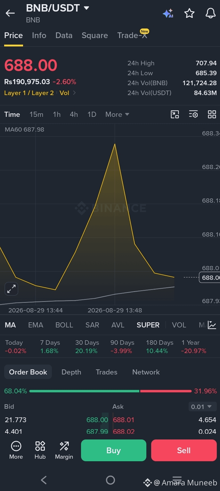Viewport: 220px width, 491px height.
Task: Tap the Today -0.02% performance
Action: tap(15, 347)
